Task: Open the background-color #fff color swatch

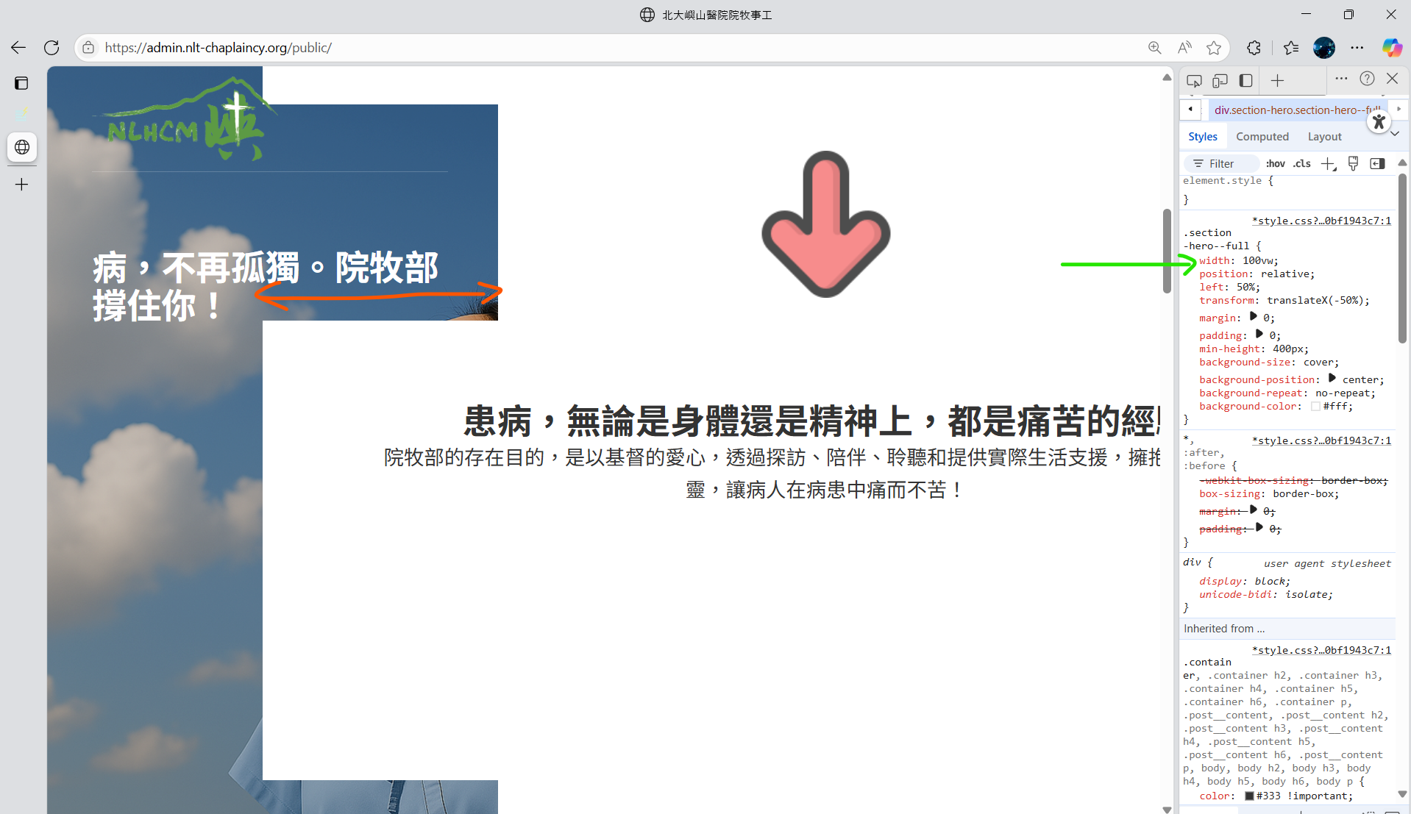Action: [1315, 407]
